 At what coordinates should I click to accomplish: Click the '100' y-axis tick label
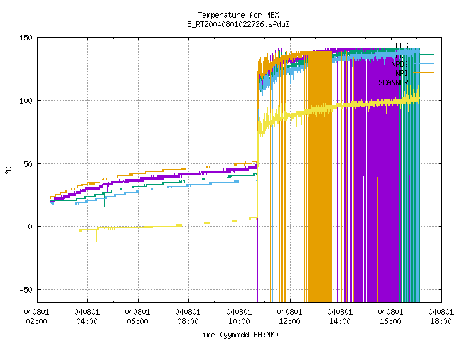point(26,101)
